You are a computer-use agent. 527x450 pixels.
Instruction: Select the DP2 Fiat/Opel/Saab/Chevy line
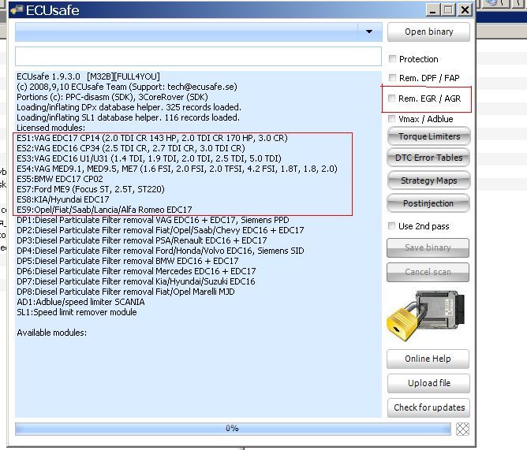click(x=160, y=230)
